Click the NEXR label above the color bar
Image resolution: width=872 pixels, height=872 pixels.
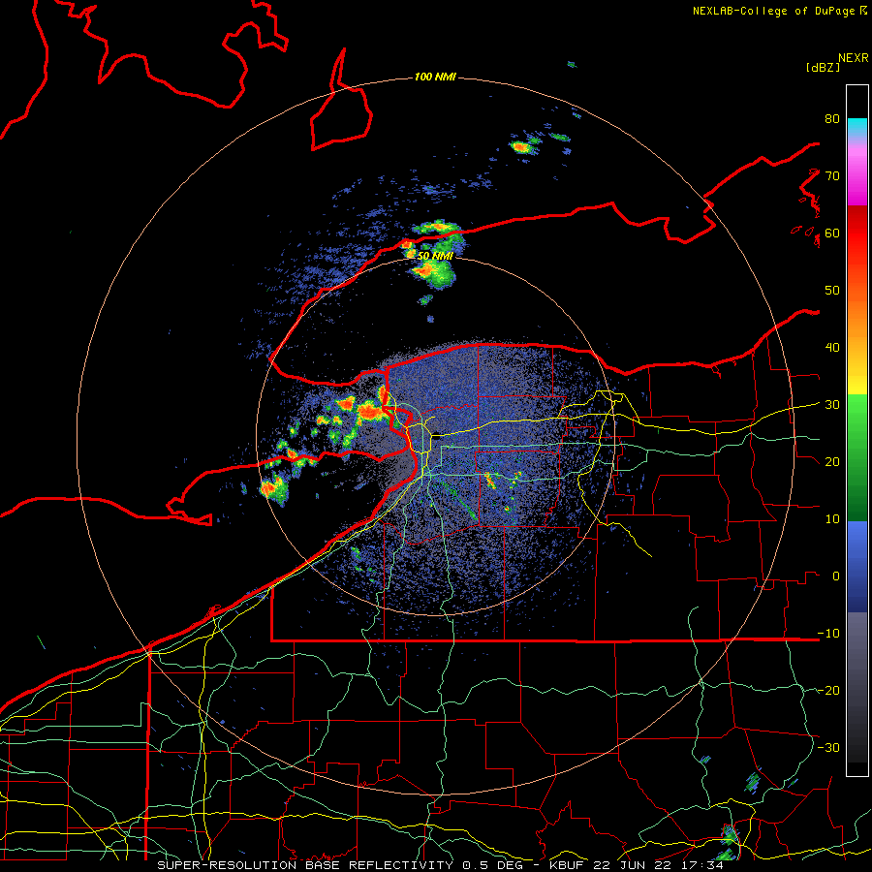[x=853, y=58]
